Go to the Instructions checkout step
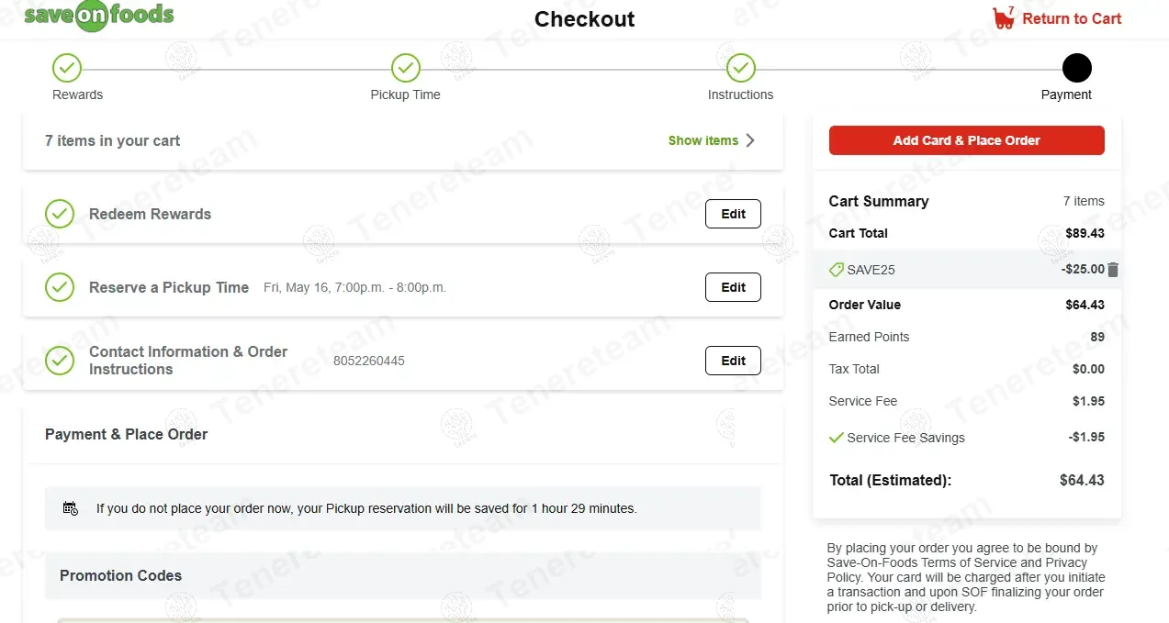 [740, 68]
